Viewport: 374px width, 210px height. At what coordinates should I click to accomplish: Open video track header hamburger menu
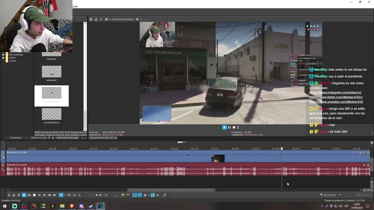pyautogui.click(x=3, y=153)
